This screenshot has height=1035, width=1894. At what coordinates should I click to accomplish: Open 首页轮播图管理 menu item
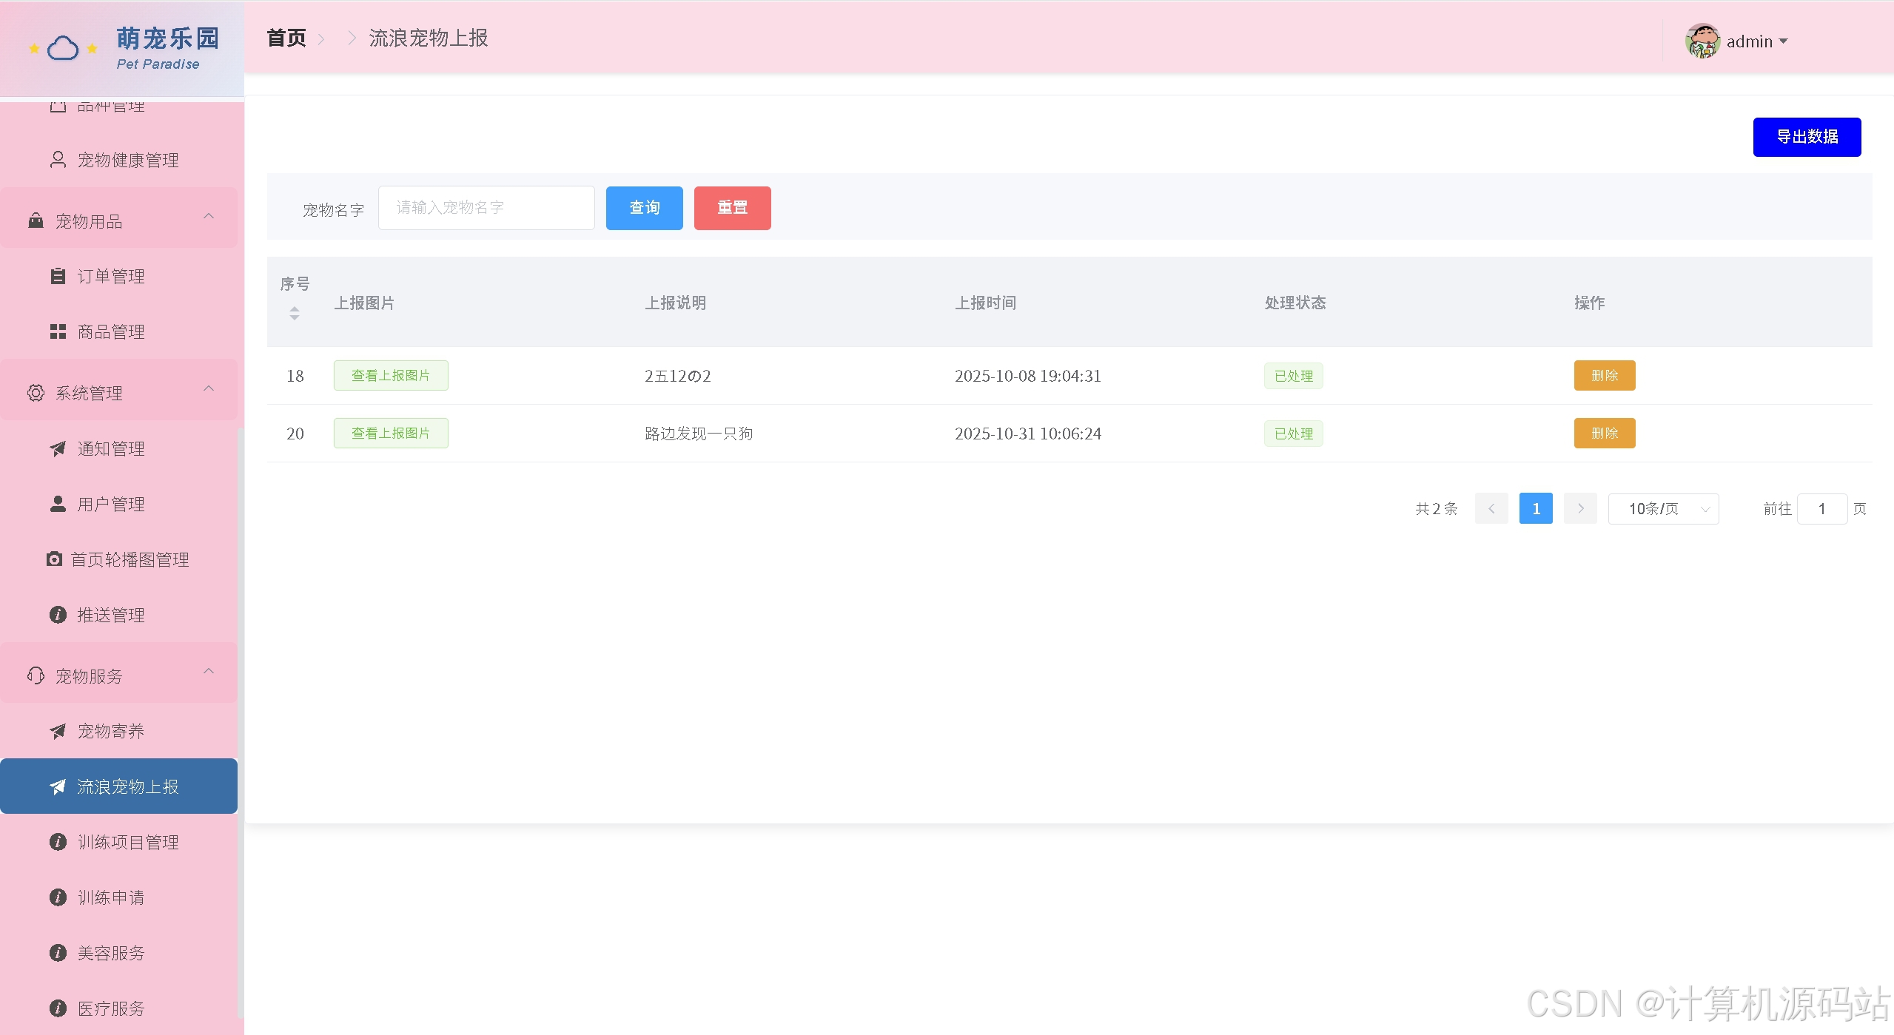(118, 559)
